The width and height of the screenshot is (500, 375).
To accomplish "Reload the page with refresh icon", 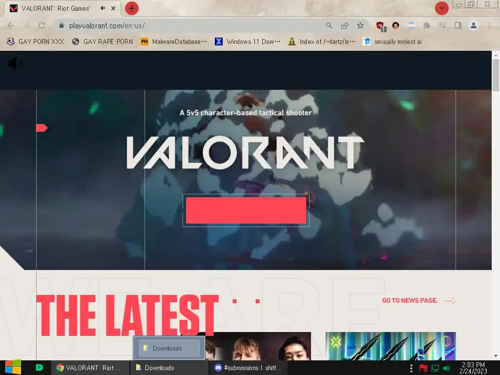I will [x=42, y=25].
